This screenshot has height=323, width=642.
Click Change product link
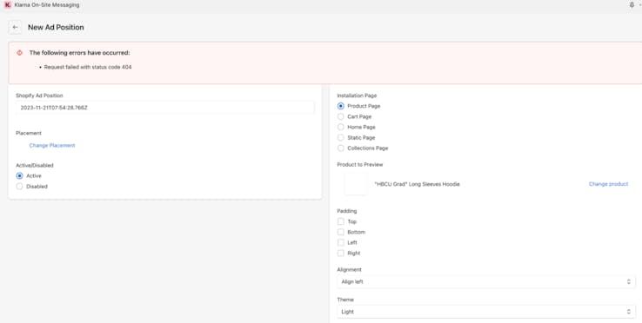tap(608, 184)
